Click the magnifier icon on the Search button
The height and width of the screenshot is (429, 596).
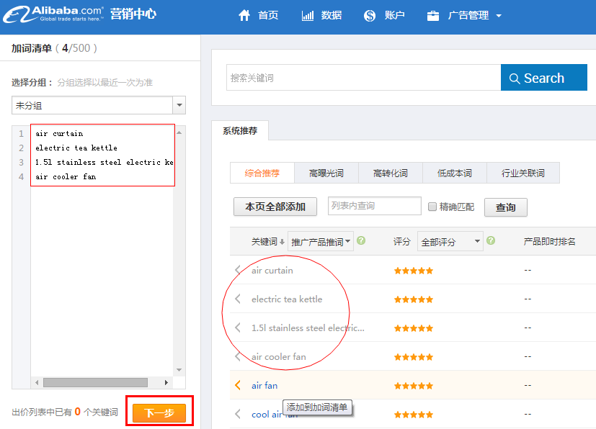pos(515,77)
